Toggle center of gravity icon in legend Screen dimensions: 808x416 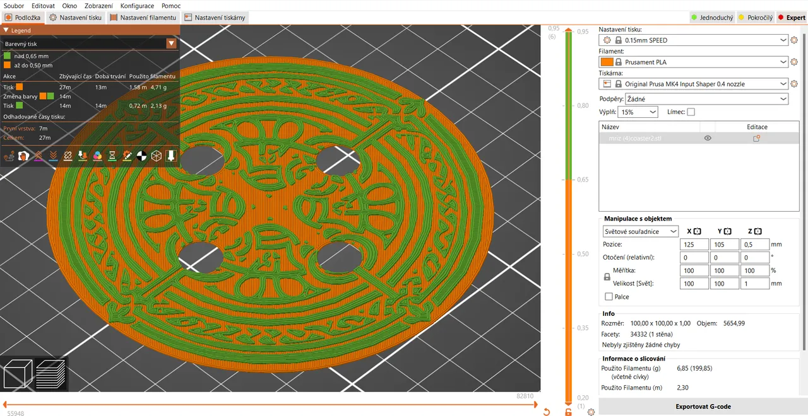point(141,156)
